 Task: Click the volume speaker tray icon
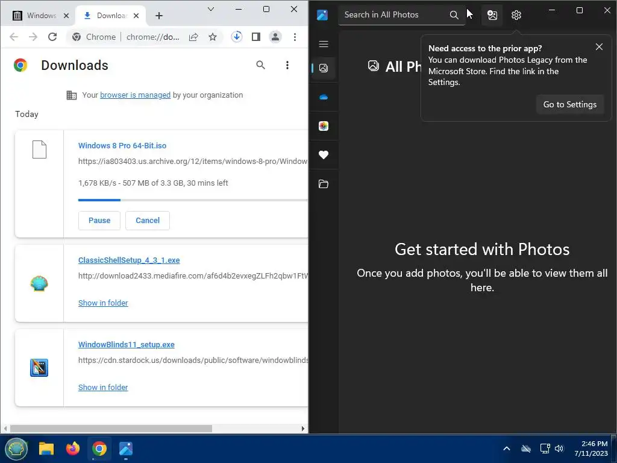pos(559,449)
